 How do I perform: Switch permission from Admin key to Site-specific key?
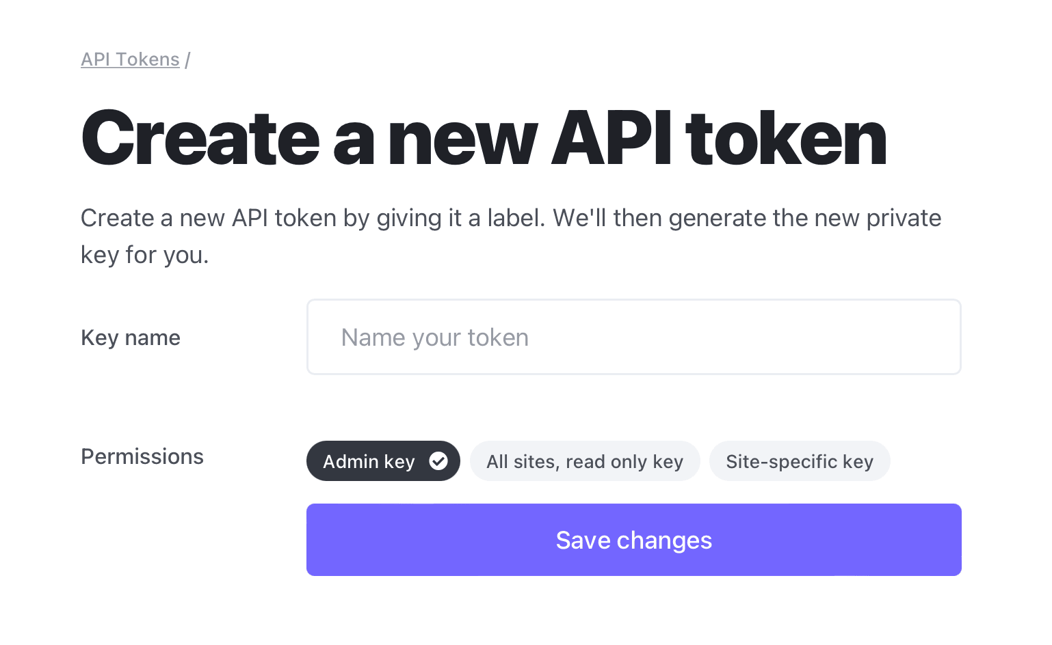coord(799,461)
